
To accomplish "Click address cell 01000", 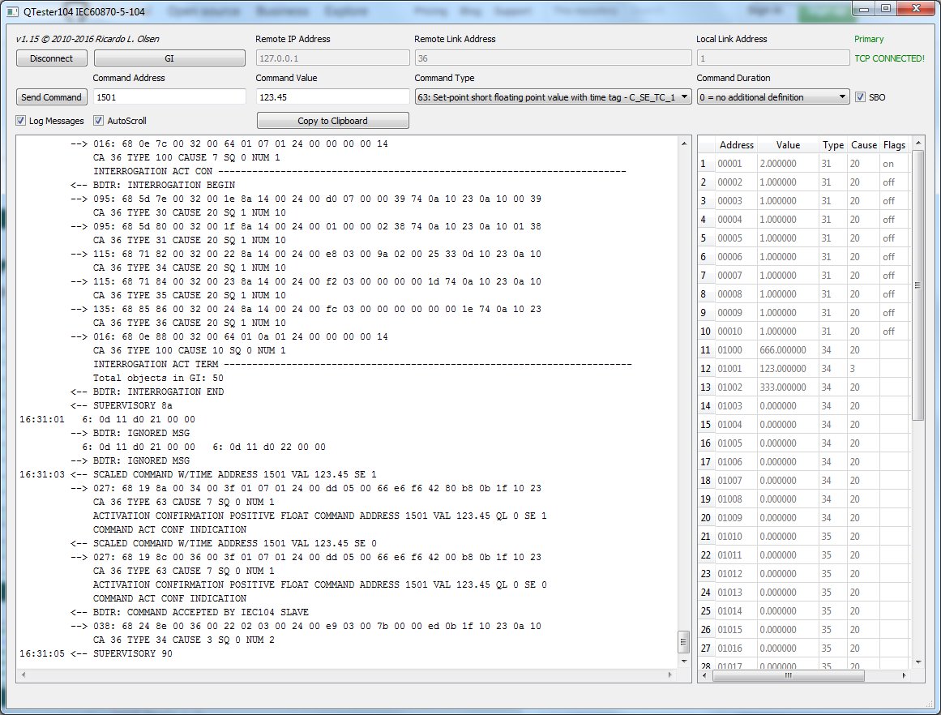I will [736, 350].
